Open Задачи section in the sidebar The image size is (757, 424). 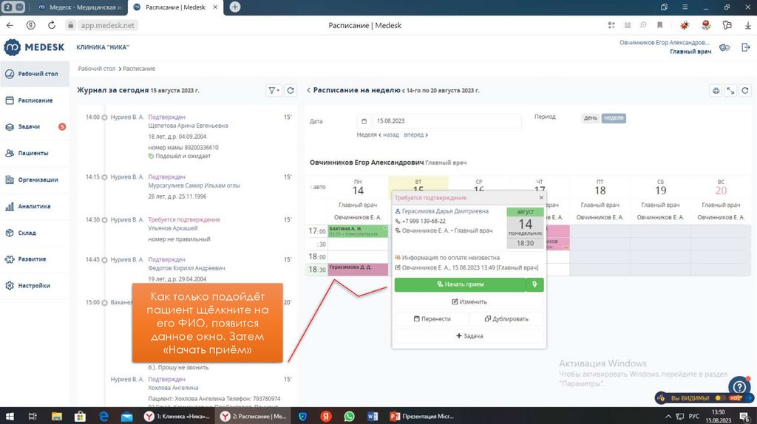30,126
